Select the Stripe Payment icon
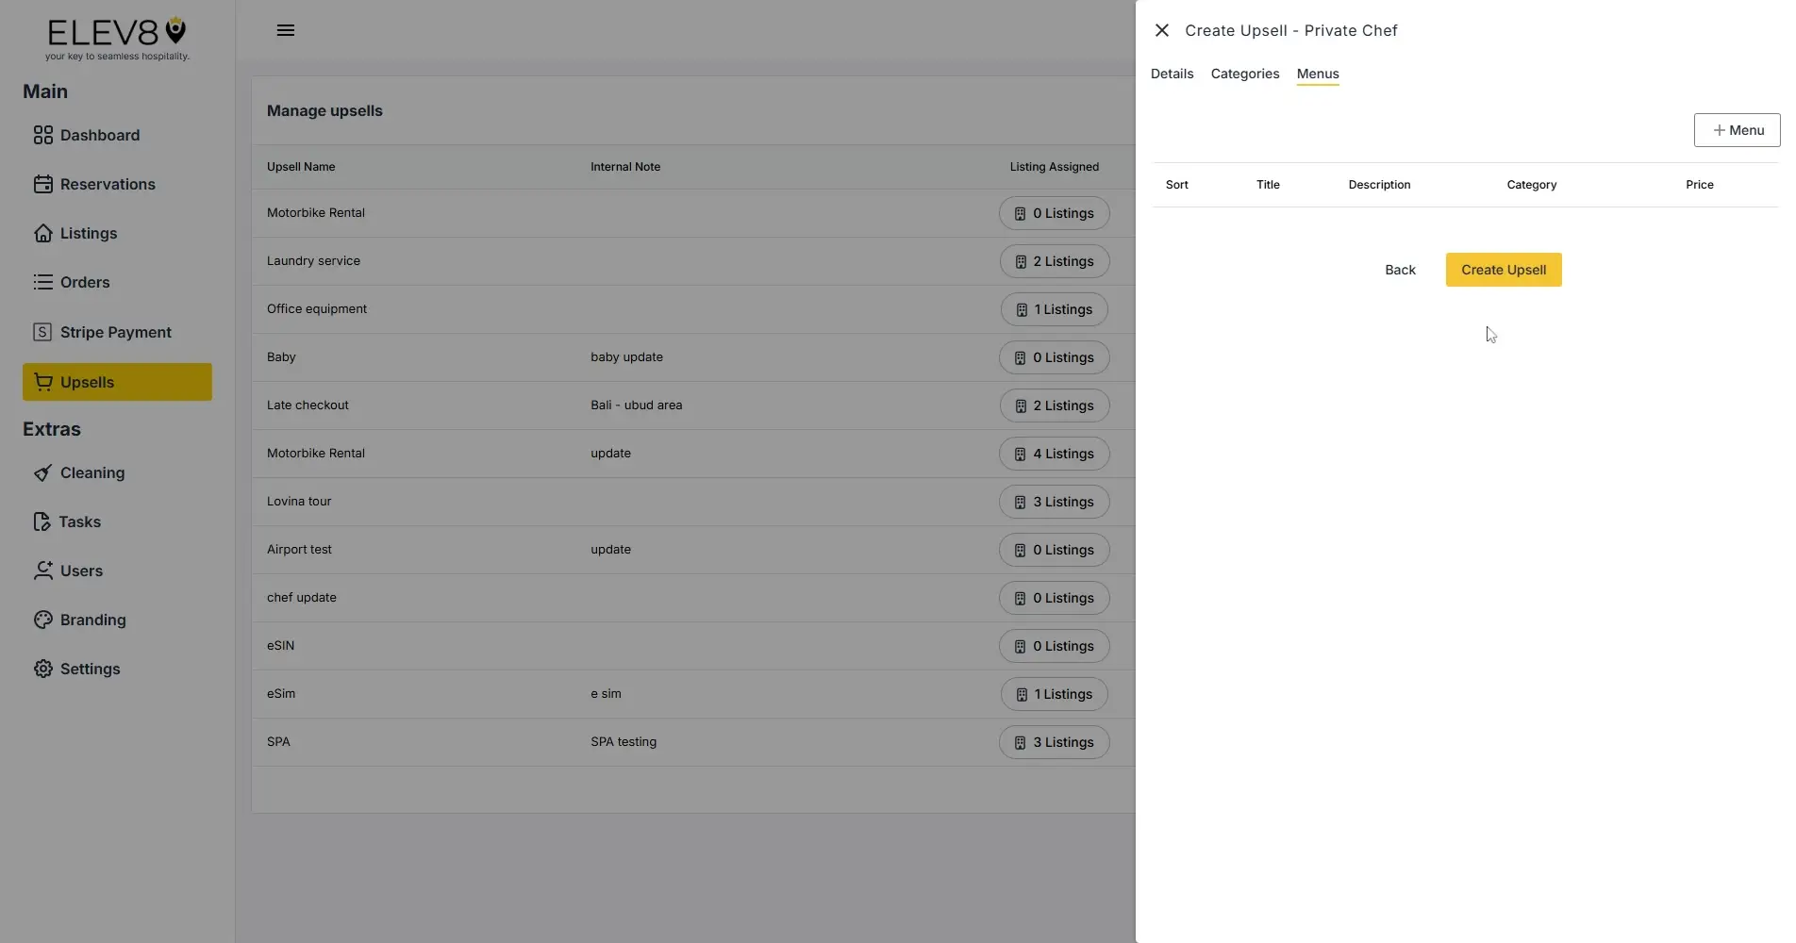The image size is (1796, 943). pos(43,331)
